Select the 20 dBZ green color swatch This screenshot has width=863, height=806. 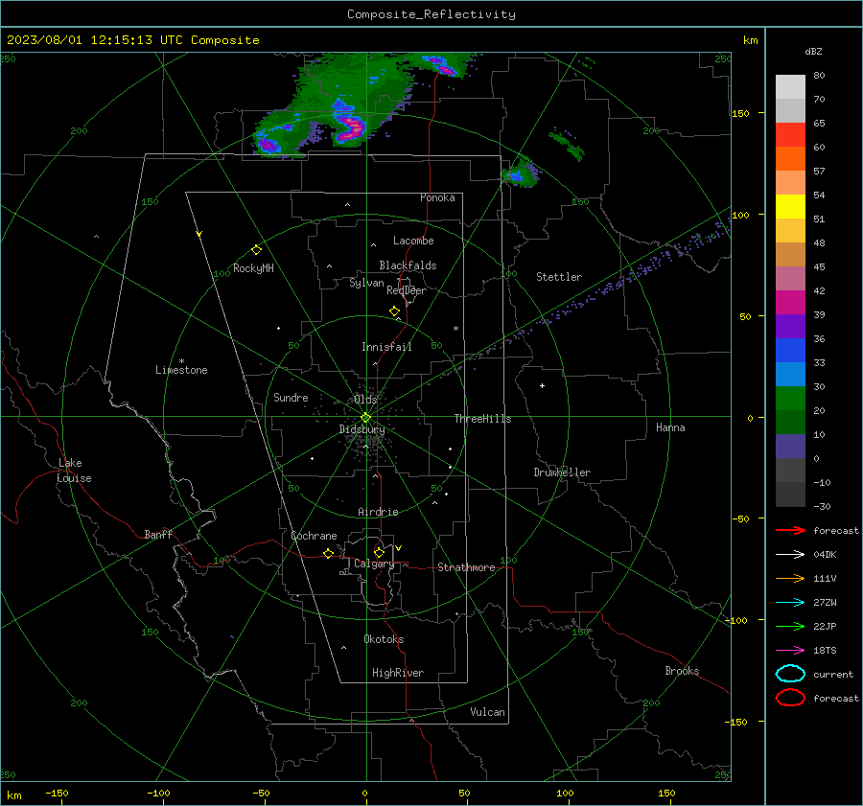coord(790,398)
